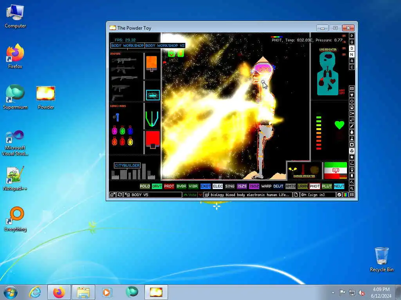Open the Special star category
Image resolution: width=401 pixels, height=300 pixels.
(352, 157)
